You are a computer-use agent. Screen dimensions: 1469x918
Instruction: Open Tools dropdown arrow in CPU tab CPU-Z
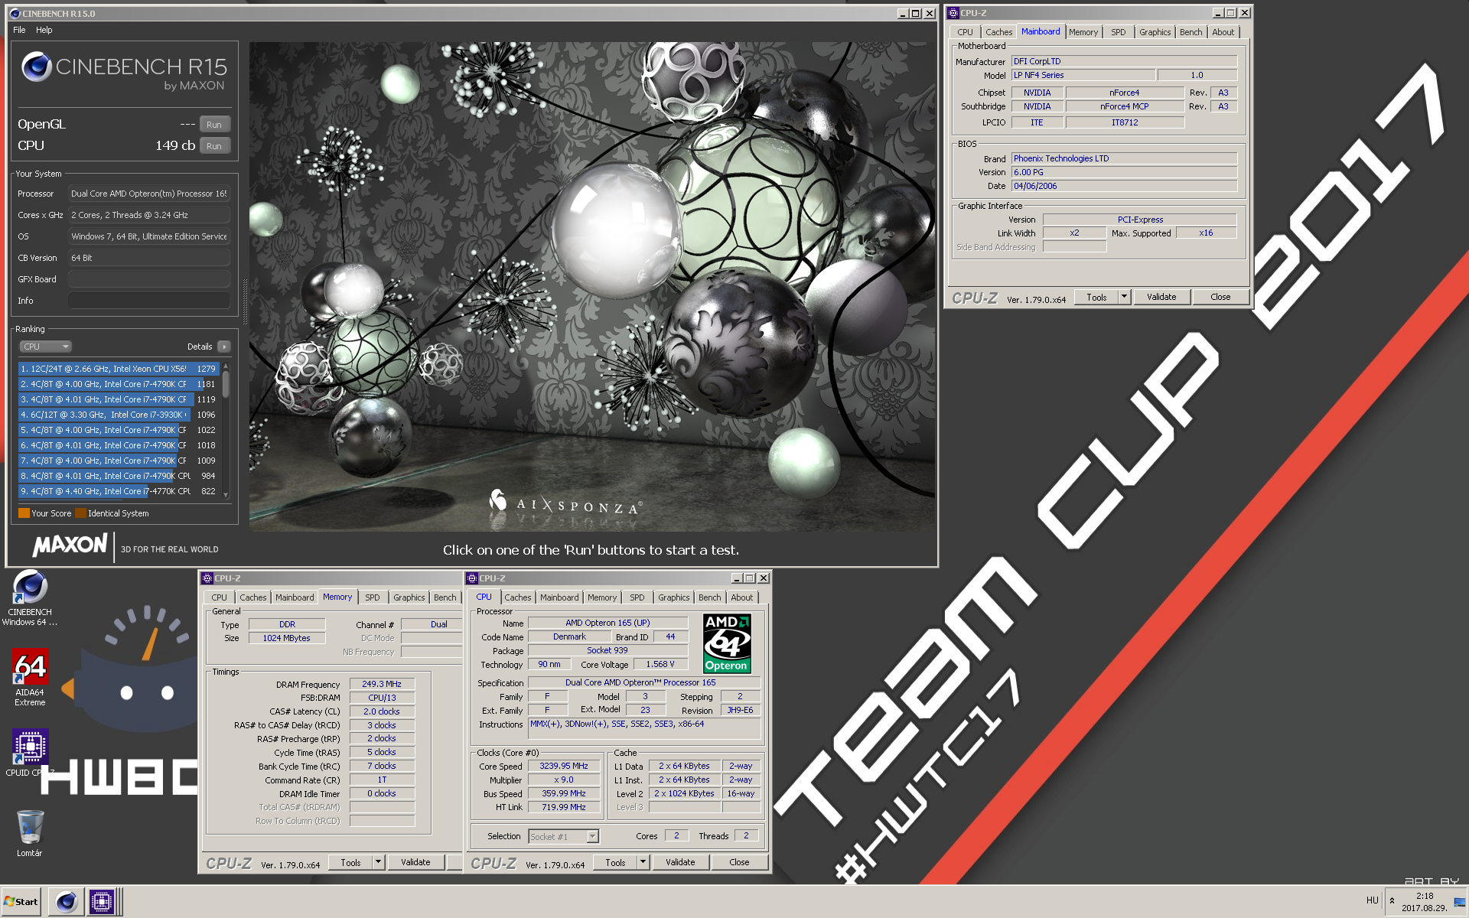643,862
